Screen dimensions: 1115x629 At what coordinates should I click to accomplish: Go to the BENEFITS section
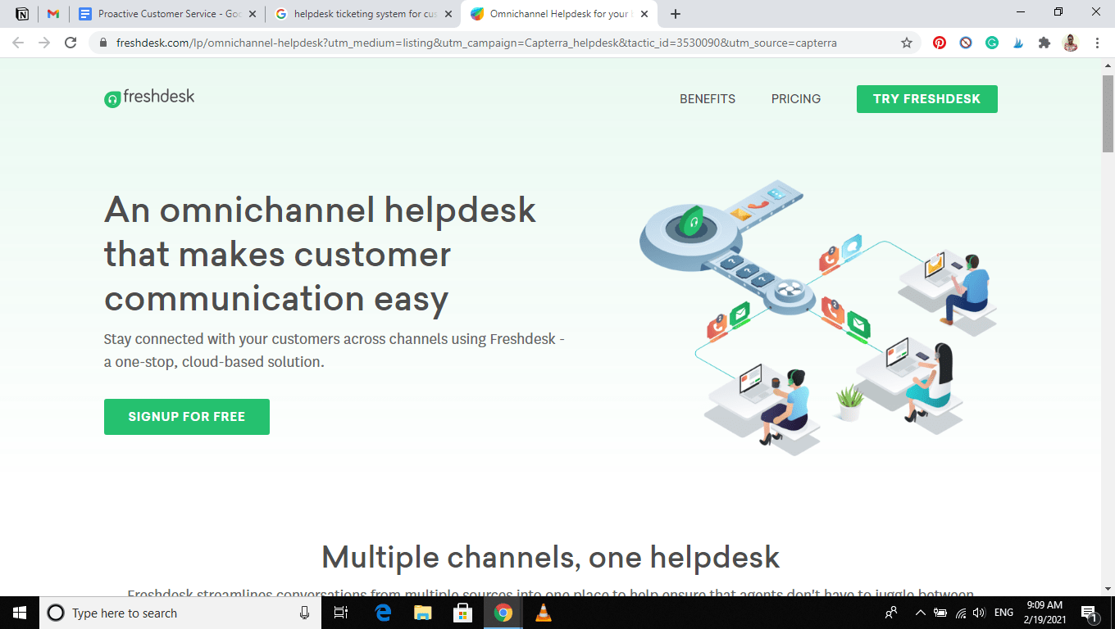tap(708, 99)
